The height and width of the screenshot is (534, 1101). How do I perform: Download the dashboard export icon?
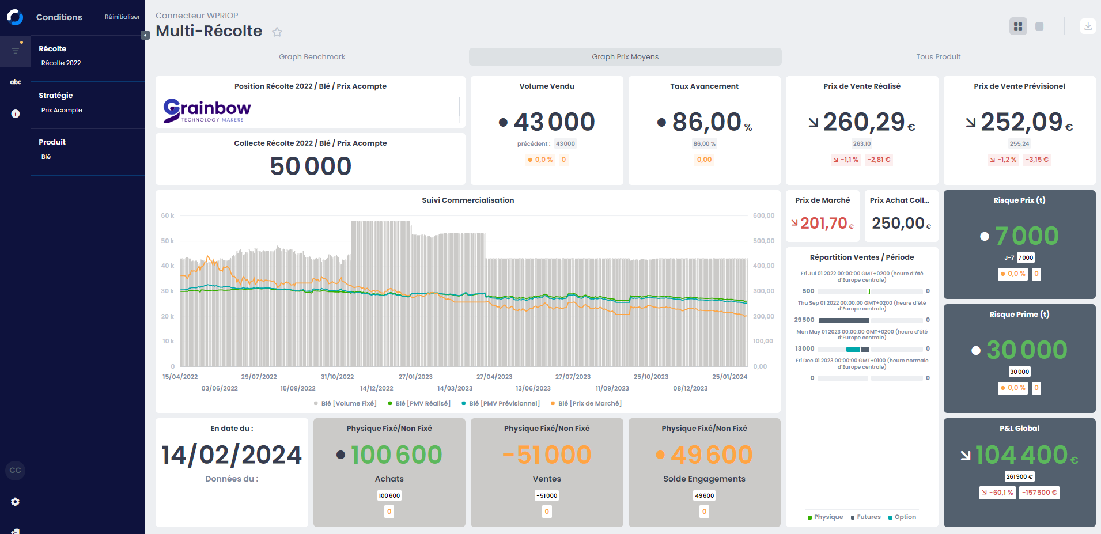(1088, 26)
